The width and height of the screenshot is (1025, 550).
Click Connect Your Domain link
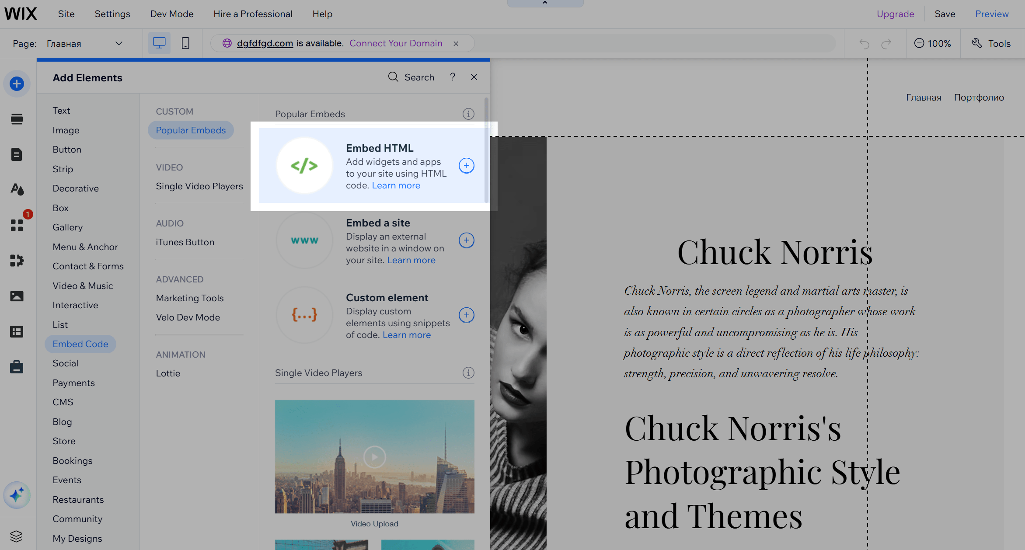[396, 43]
